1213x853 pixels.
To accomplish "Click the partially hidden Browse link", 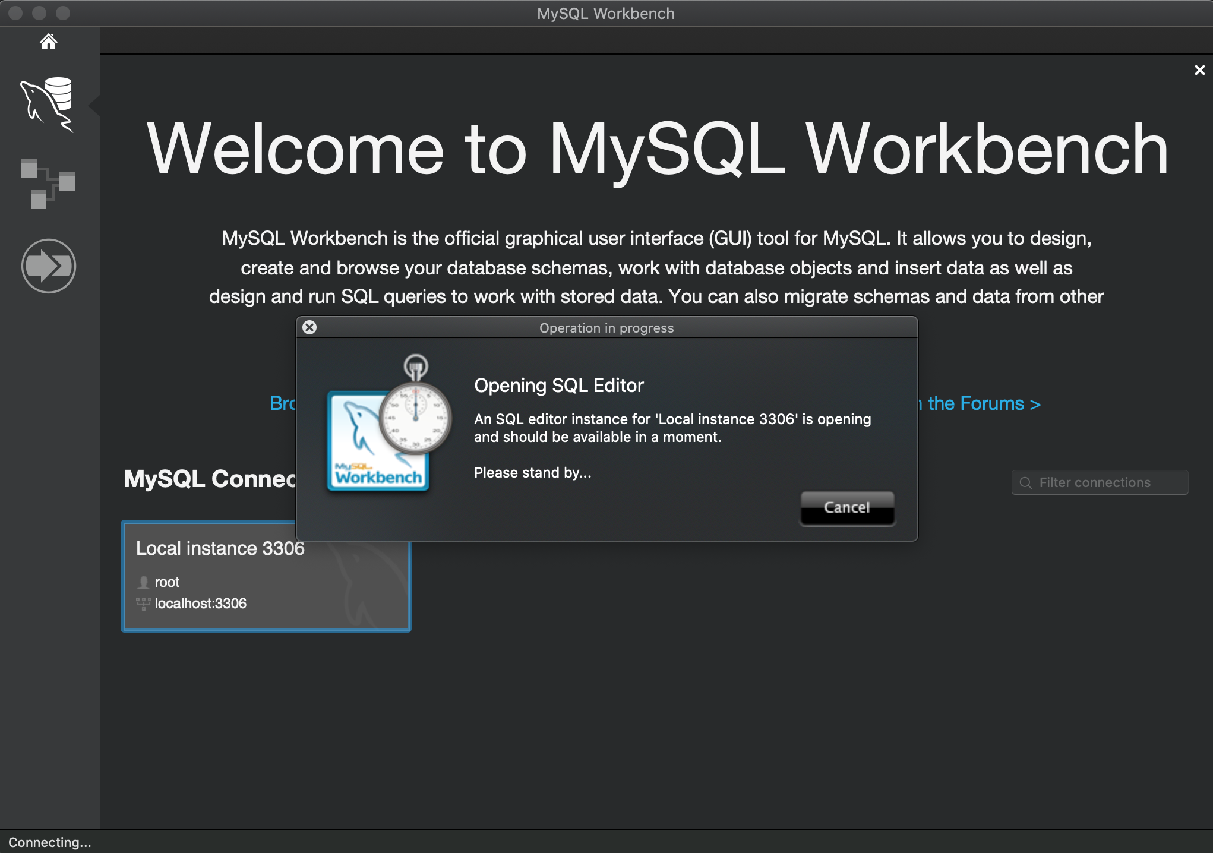I will (x=283, y=403).
